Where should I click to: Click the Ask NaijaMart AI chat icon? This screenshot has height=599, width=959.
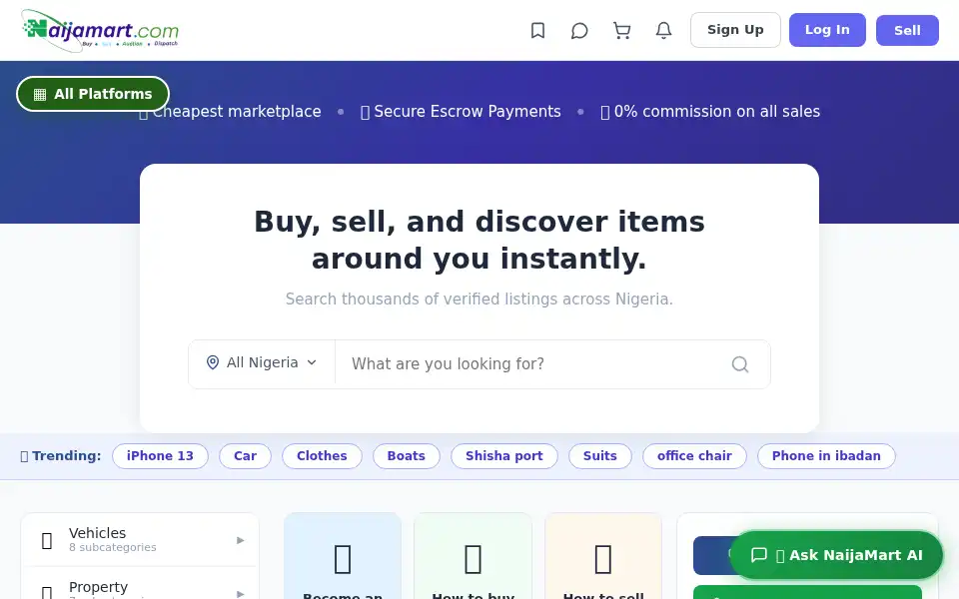pyautogui.click(x=759, y=555)
